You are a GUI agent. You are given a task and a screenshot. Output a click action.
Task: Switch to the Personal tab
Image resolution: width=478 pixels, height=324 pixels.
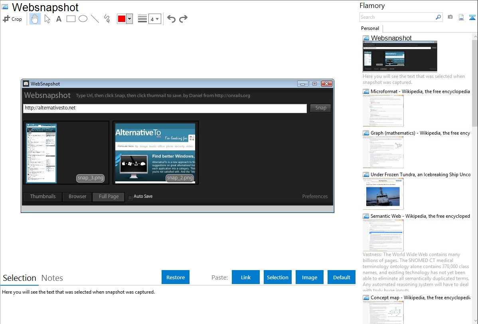[x=370, y=28]
